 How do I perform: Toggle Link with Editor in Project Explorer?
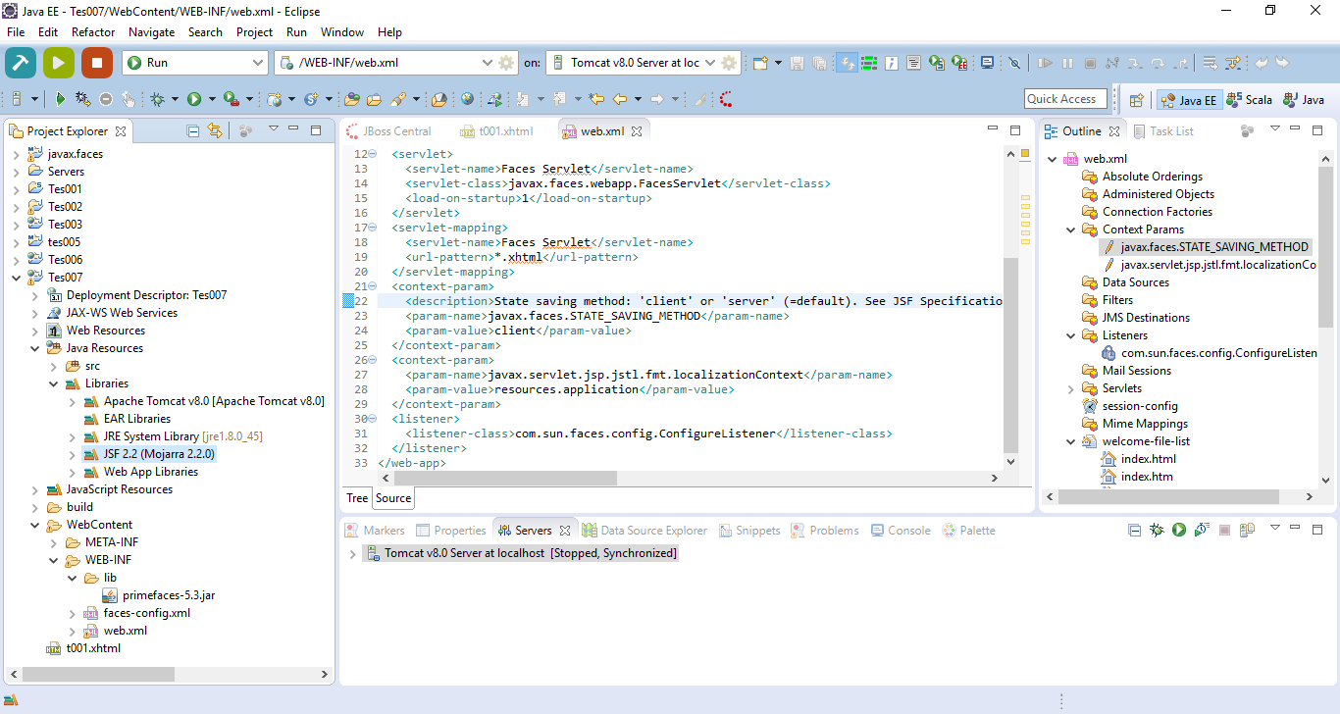pyautogui.click(x=215, y=130)
